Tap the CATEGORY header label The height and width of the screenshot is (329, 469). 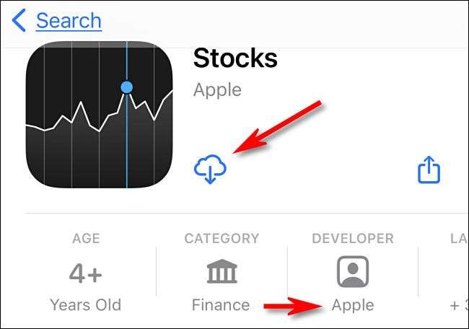click(x=222, y=238)
